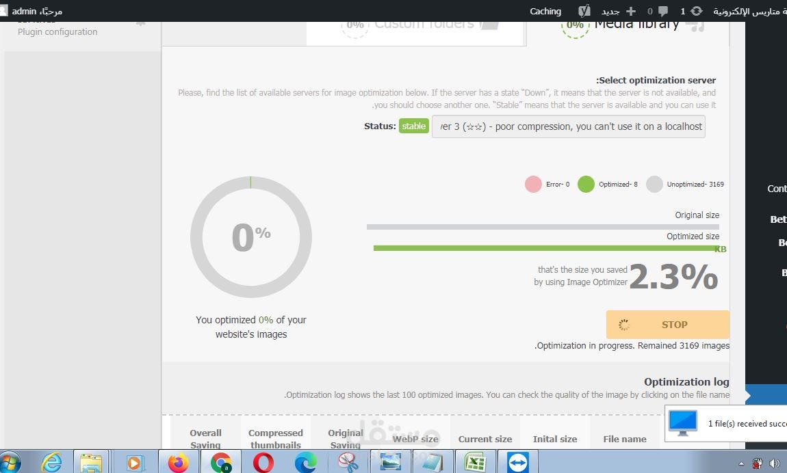
Task: Click the Remained 3169 images status text
Action: point(632,346)
